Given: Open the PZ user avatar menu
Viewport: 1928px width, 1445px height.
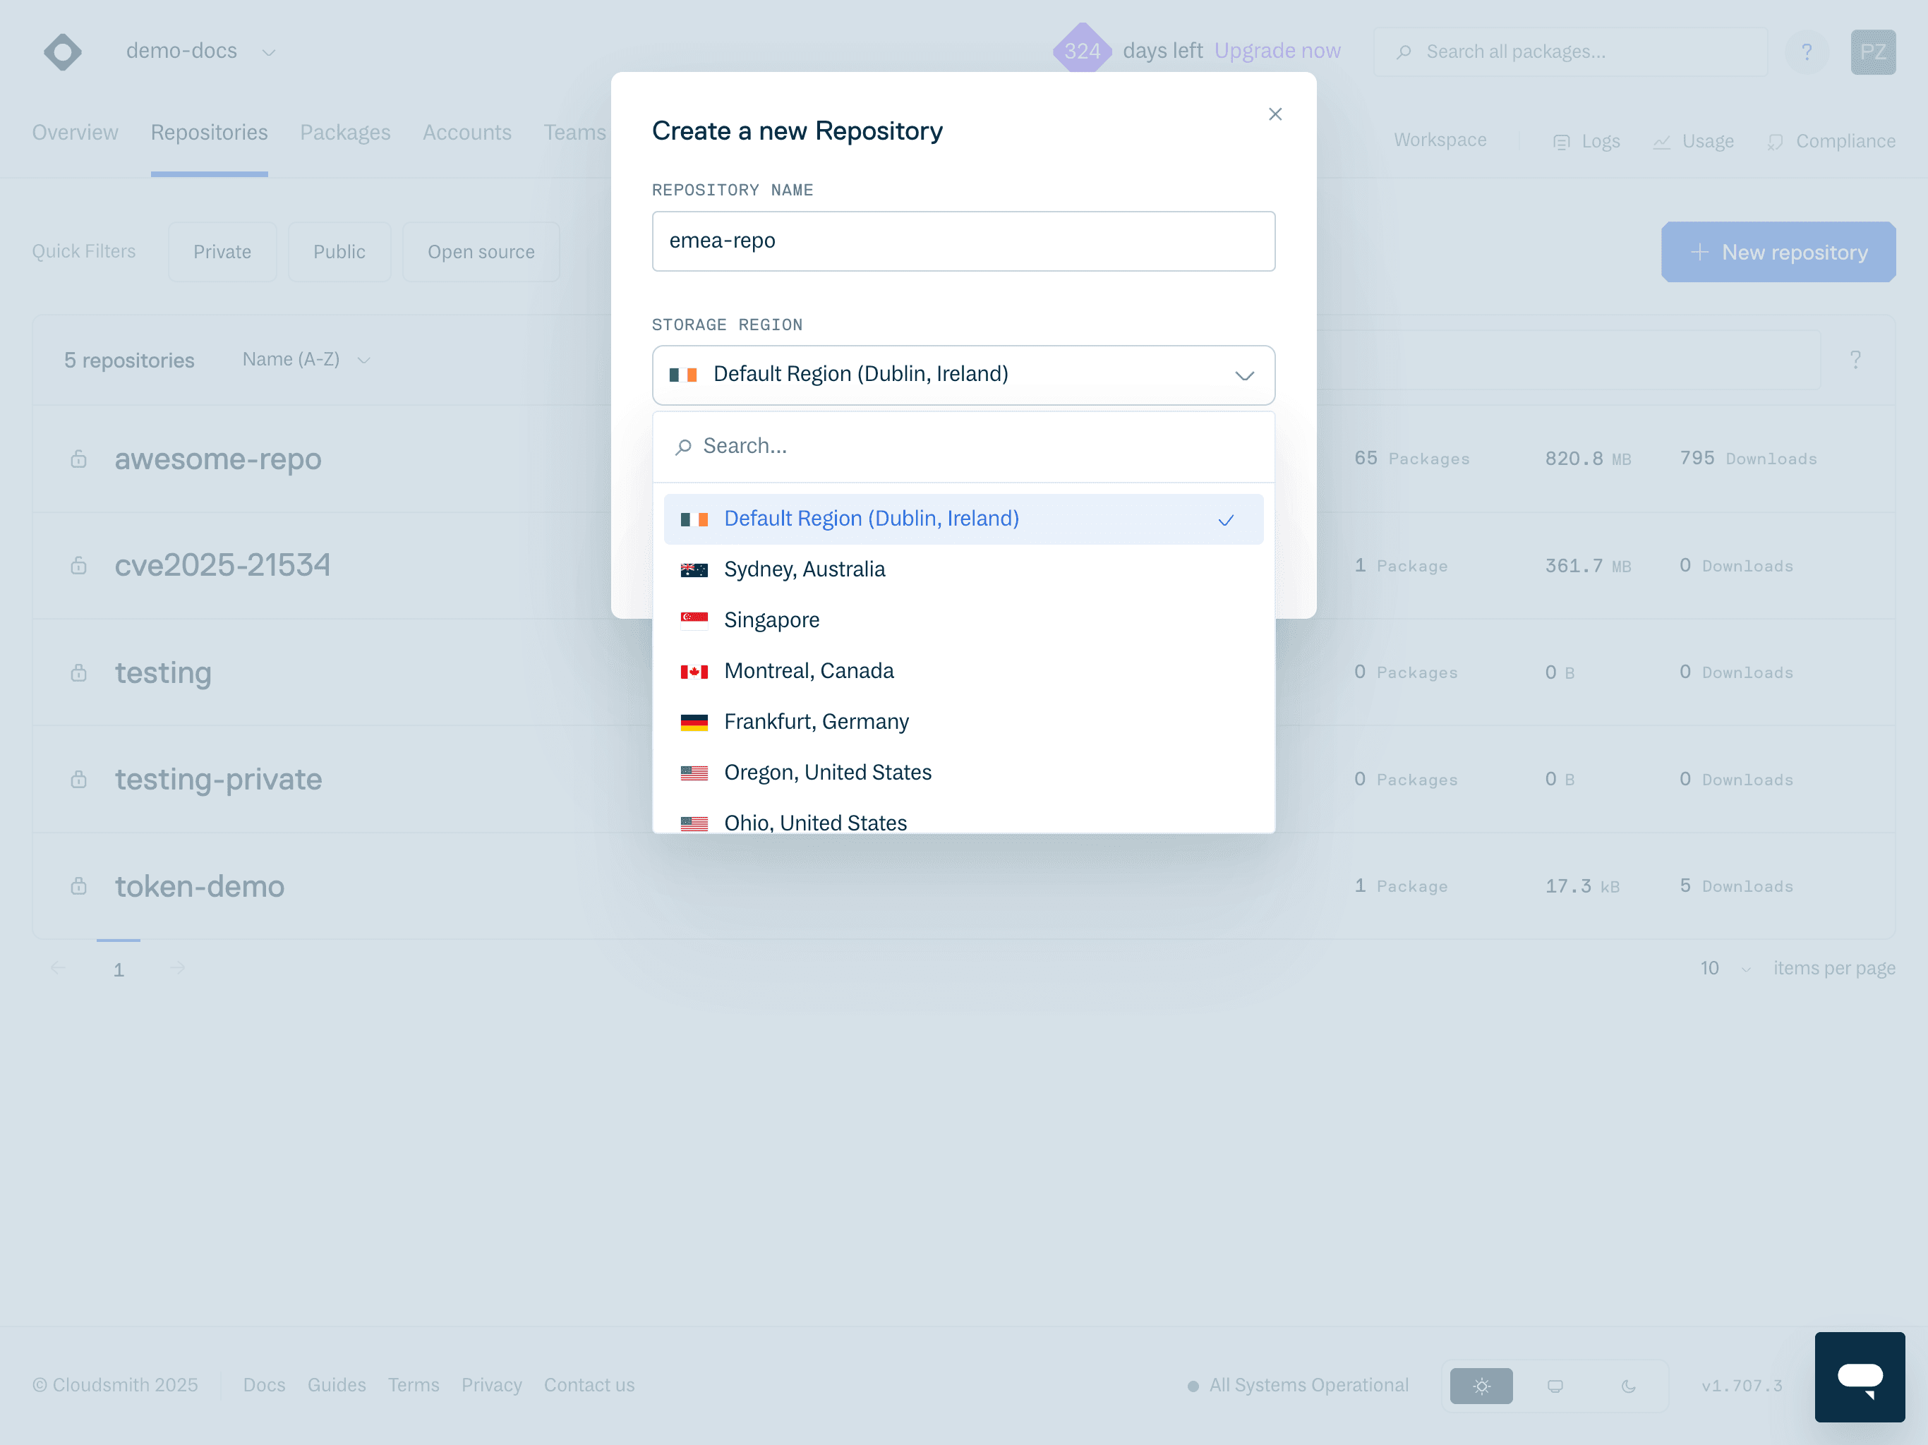Looking at the screenshot, I should 1872,52.
